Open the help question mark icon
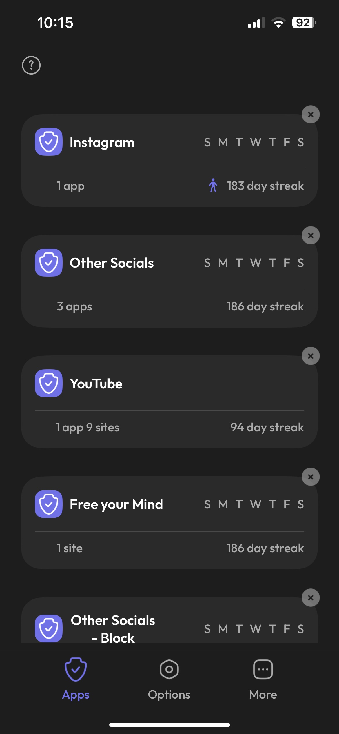The width and height of the screenshot is (339, 734). tap(31, 65)
